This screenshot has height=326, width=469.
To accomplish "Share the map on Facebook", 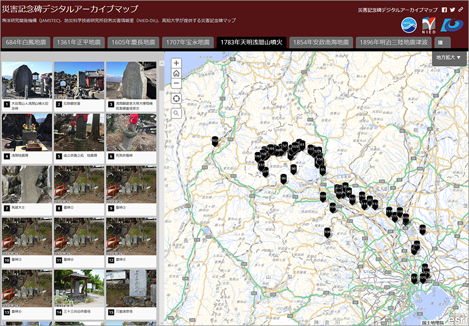I will [x=444, y=10].
